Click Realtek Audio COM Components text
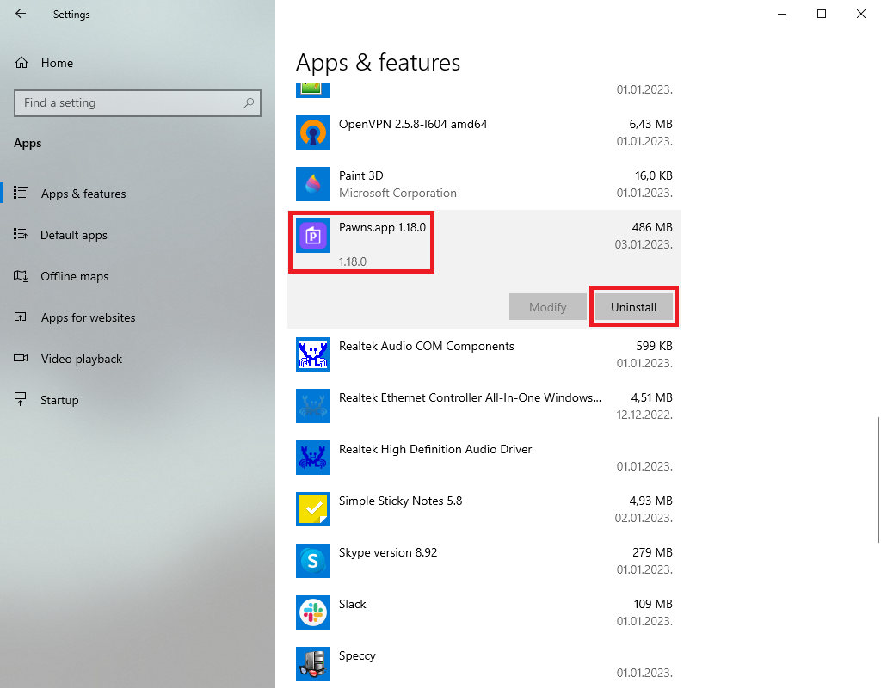Image resolution: width=881 pixels, height=689 pixels. point(427,346)
